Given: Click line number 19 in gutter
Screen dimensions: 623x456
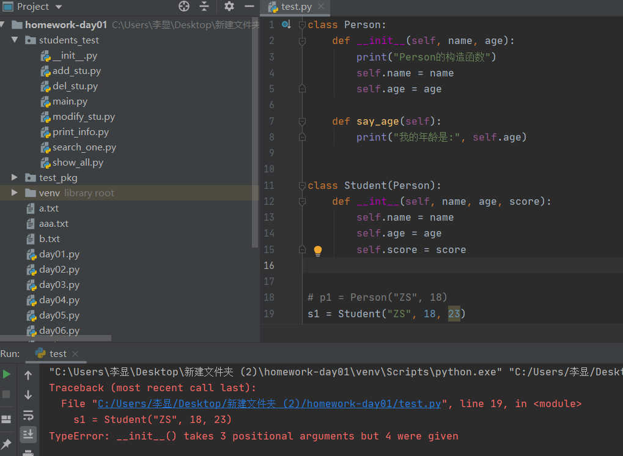Looking at the screenshot, I should tap(269, 314).
